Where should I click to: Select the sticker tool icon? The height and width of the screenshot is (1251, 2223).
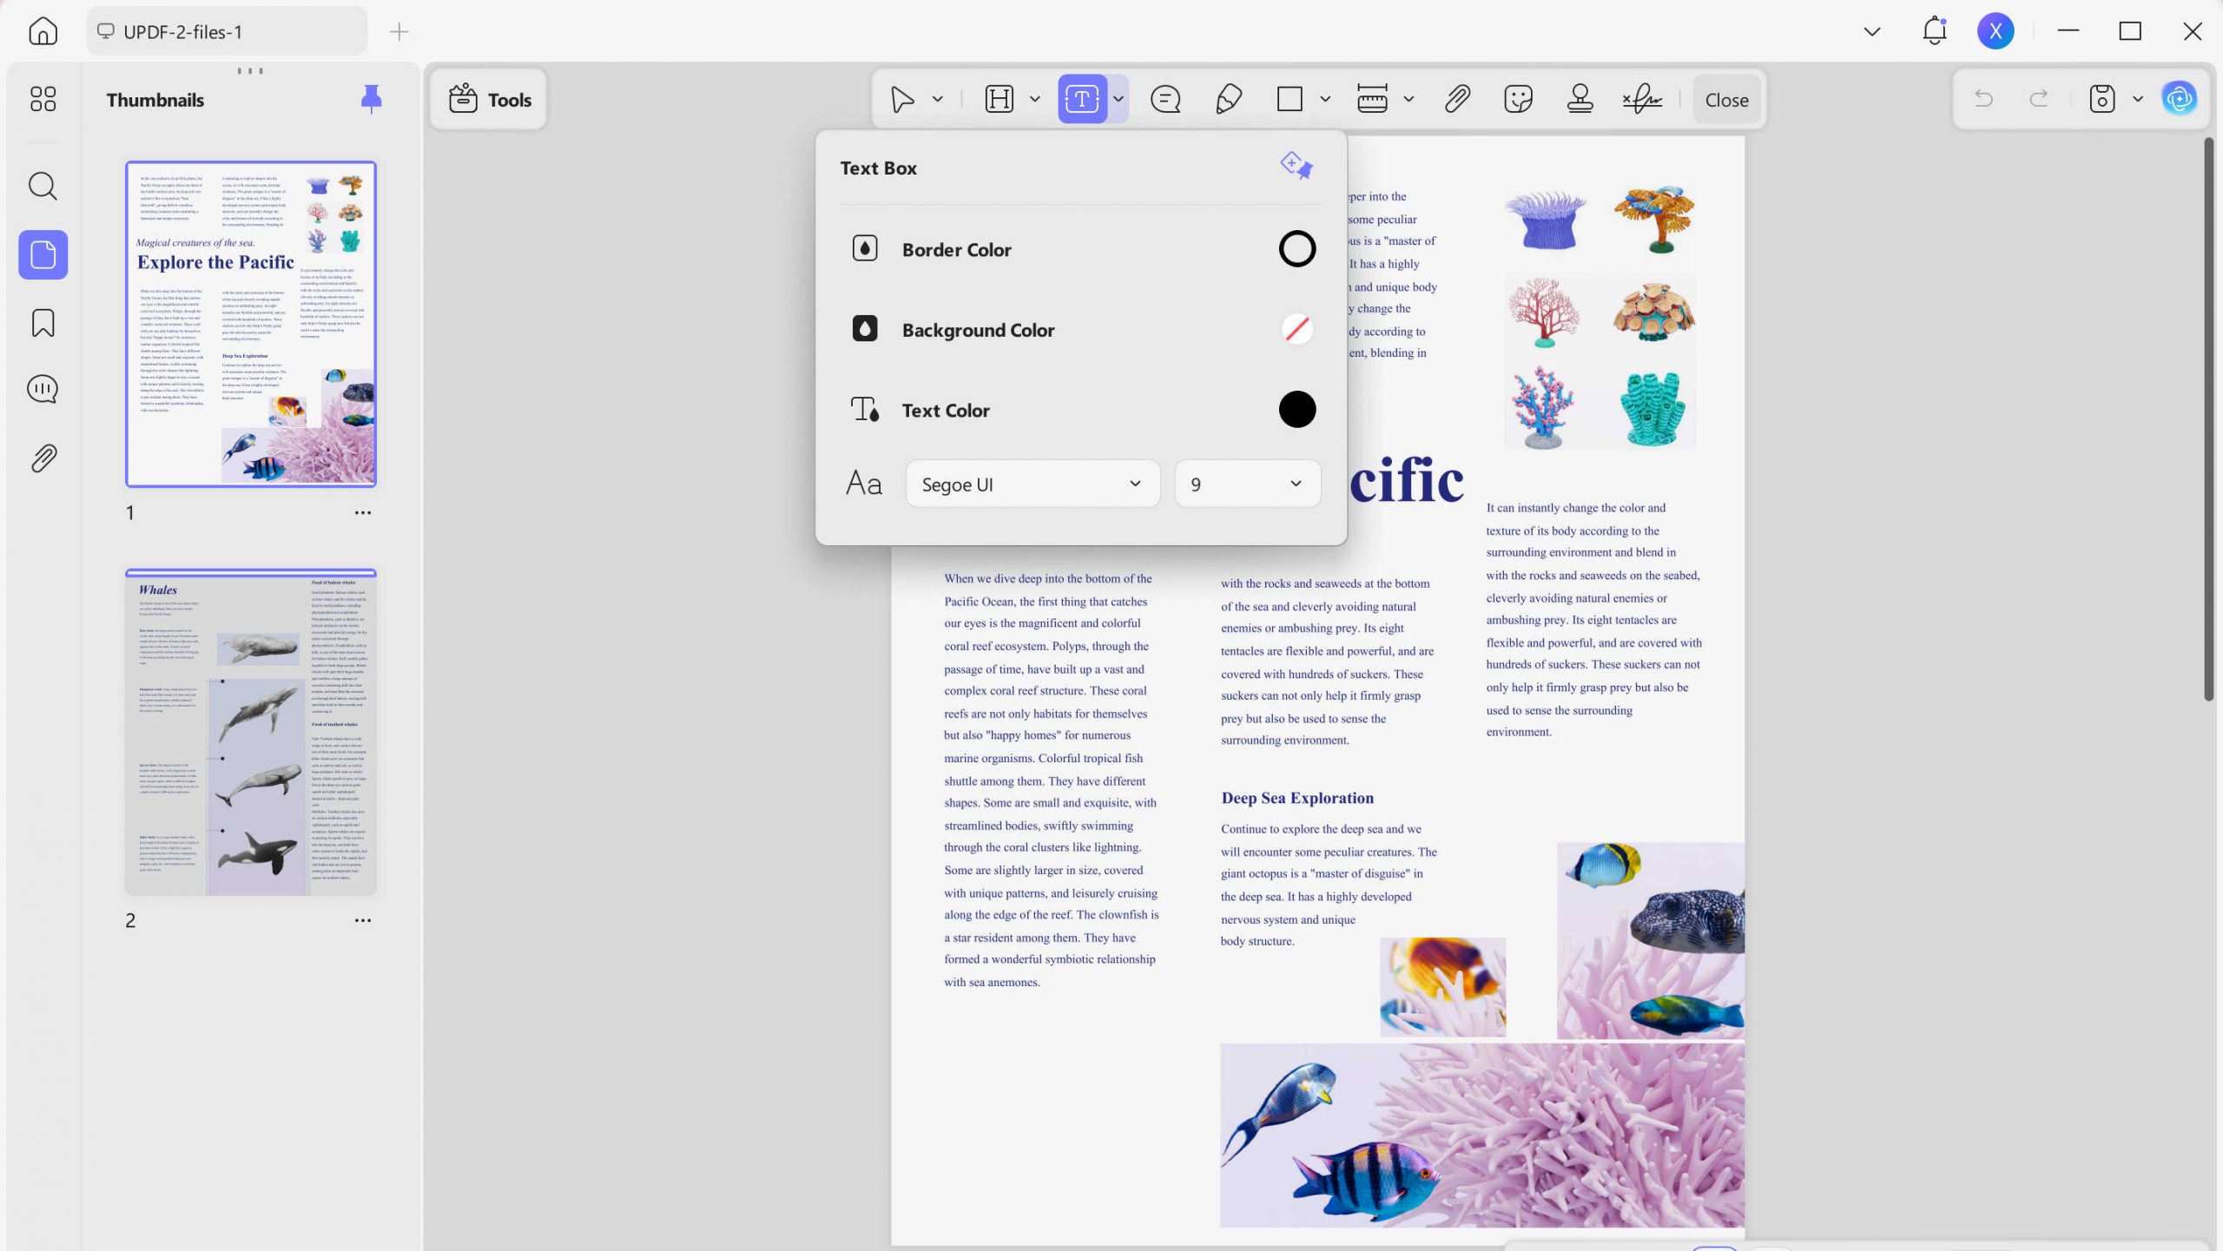point(1518,99)
